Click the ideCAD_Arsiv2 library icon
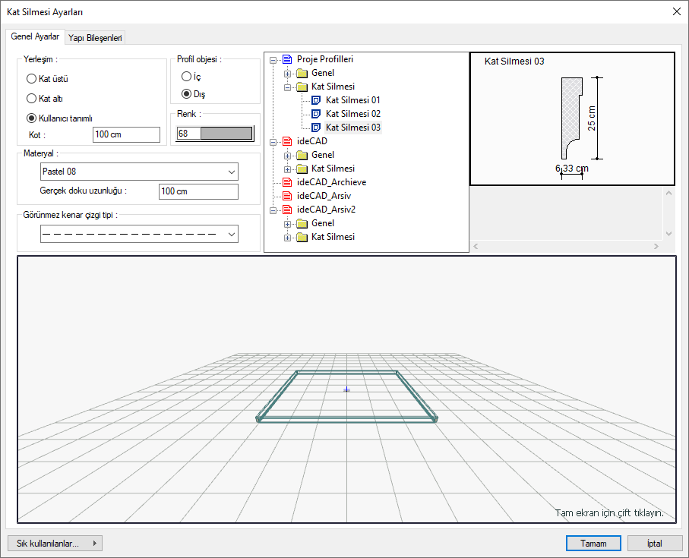 (x=287, y=210)
